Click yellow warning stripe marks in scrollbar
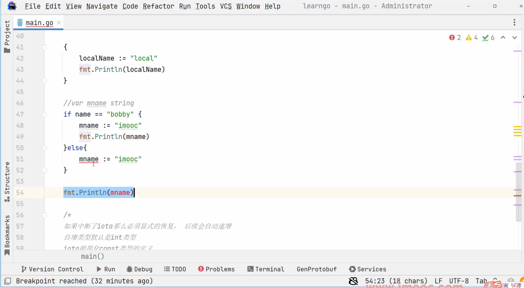524x288 pixels. 517,131
